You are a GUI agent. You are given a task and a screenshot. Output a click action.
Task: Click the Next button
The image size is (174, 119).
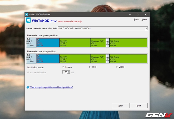click(x=139, y=106)
